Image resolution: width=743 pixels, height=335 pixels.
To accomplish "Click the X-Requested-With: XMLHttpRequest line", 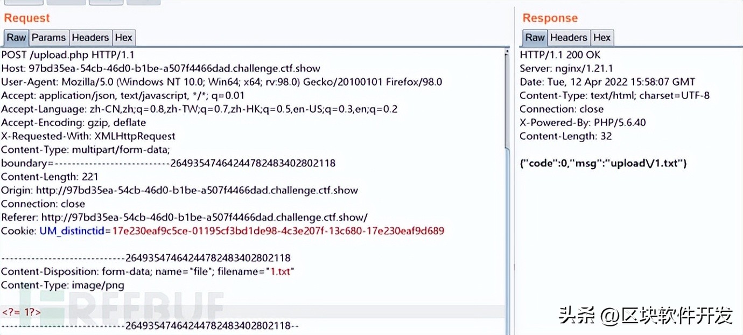I will pyautogui.click(x=88, y=136).
